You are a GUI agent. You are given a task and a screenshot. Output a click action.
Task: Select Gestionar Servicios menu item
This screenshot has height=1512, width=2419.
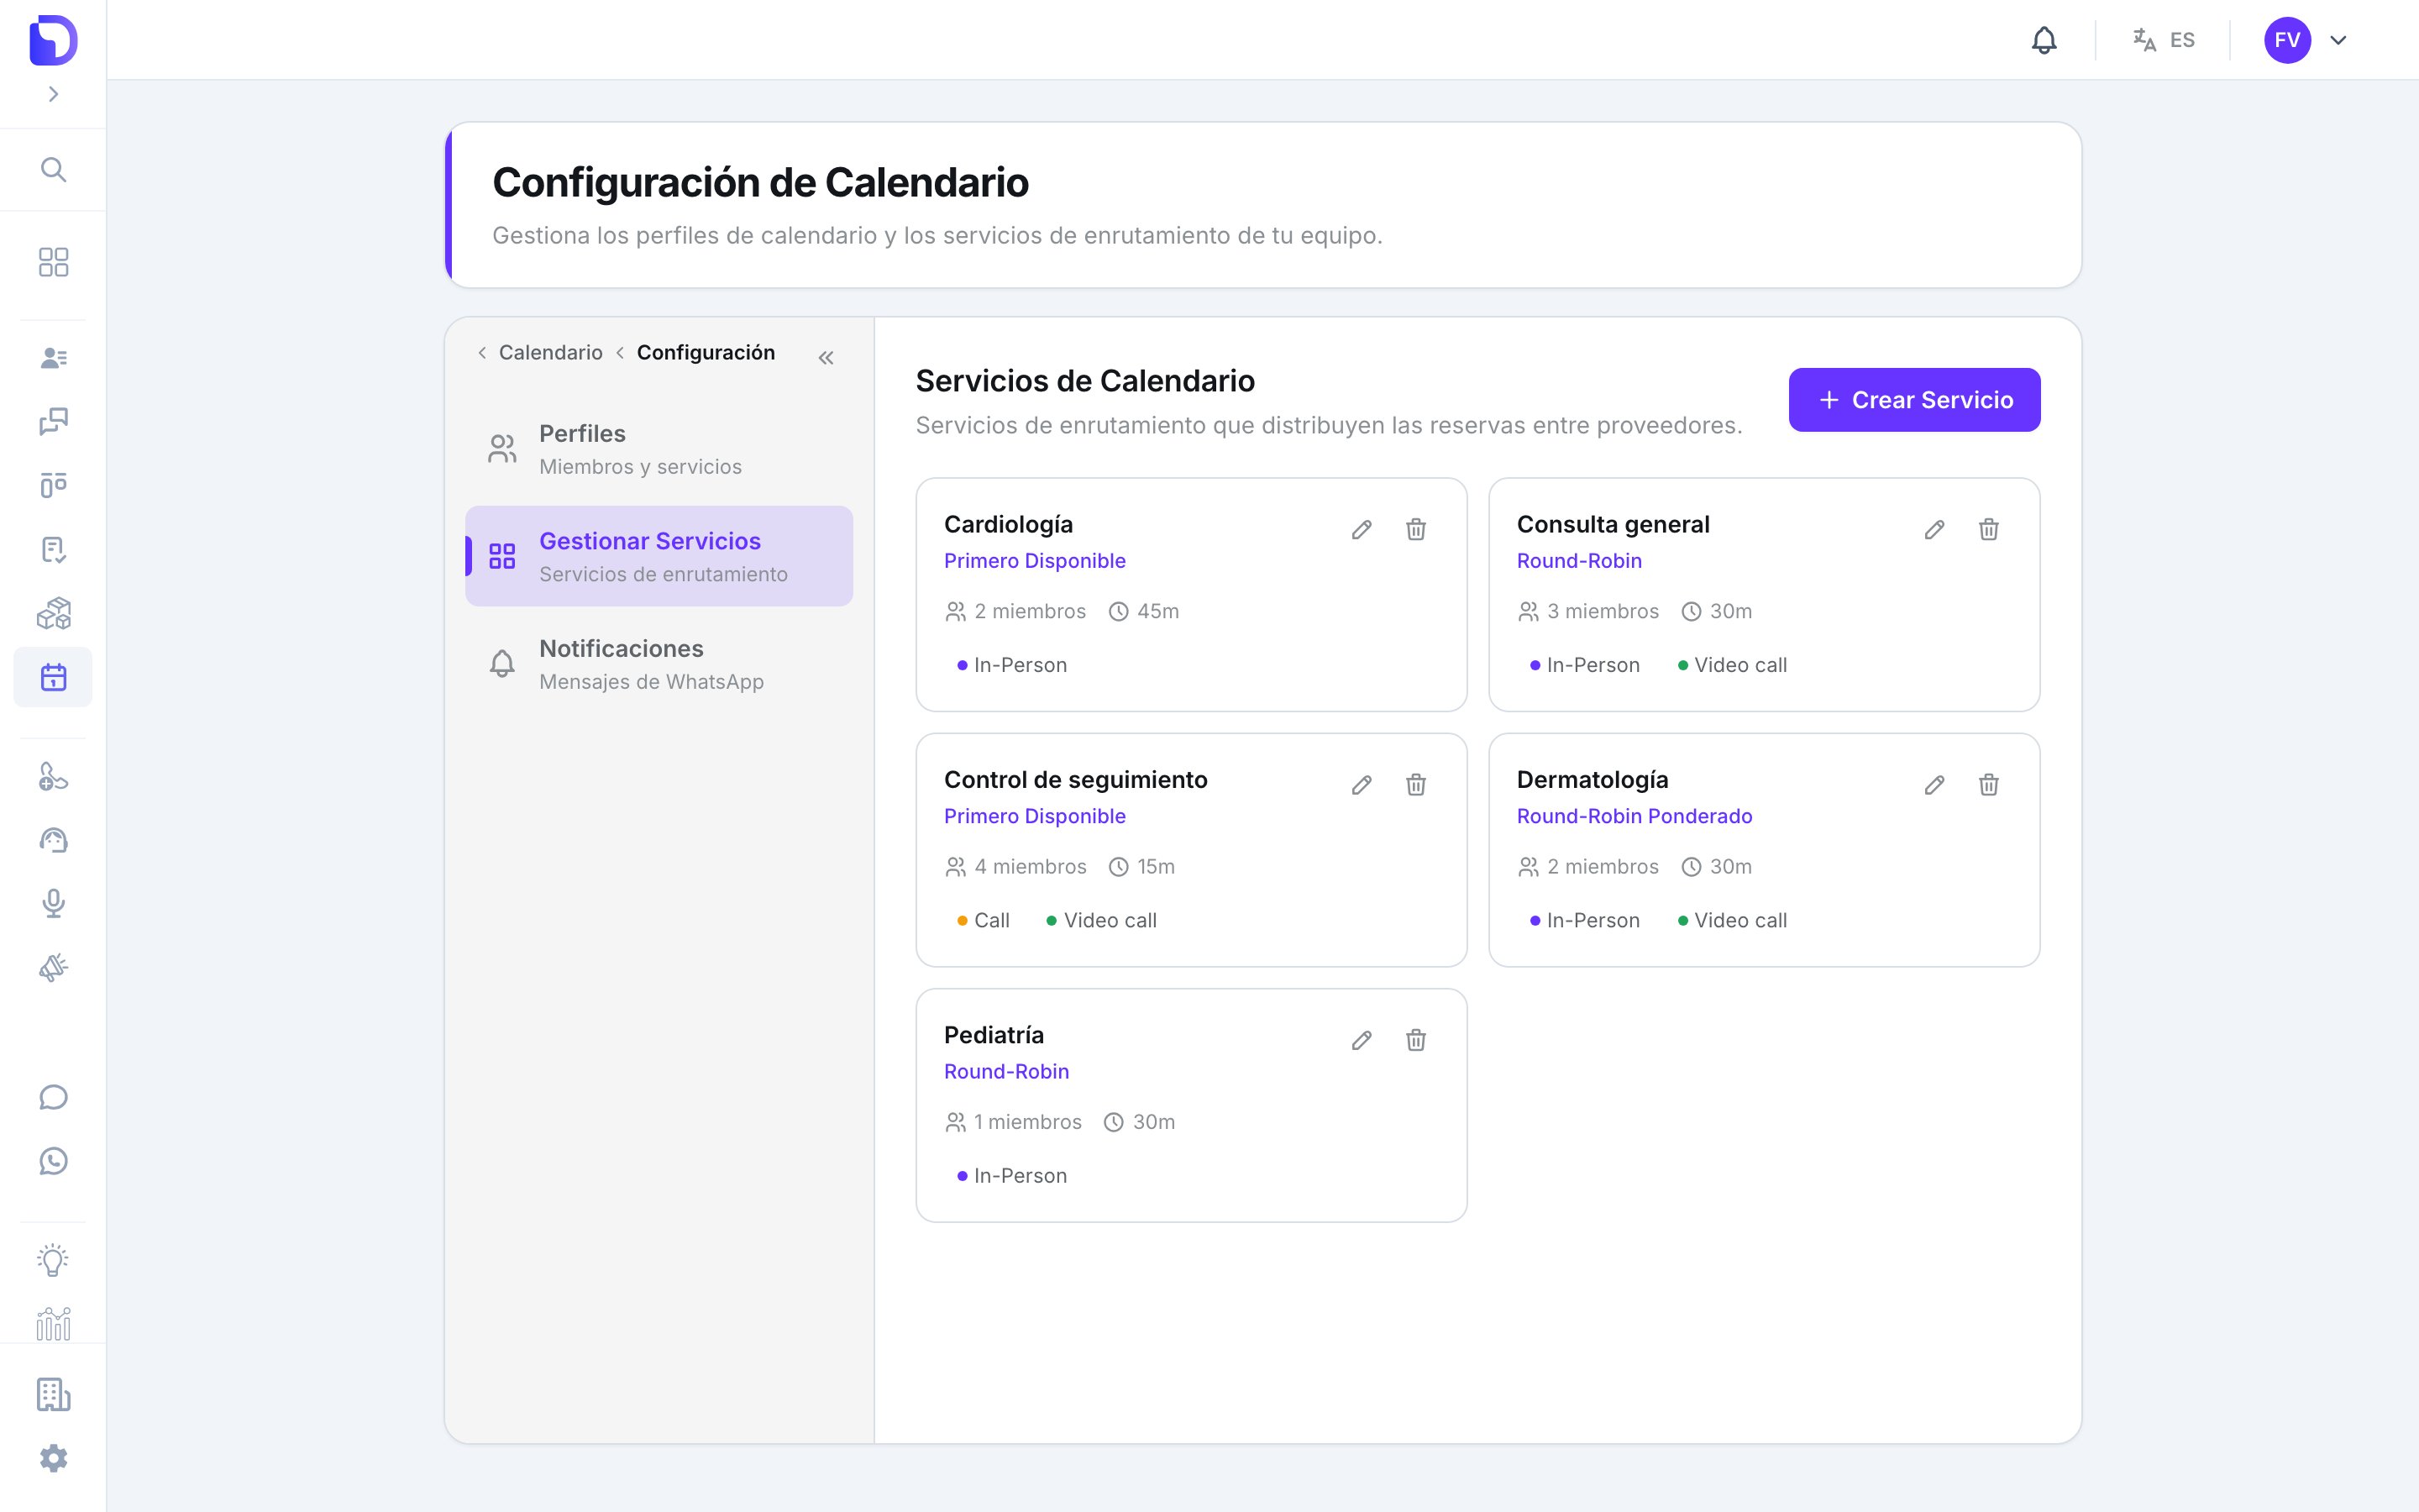coord(659,556)
